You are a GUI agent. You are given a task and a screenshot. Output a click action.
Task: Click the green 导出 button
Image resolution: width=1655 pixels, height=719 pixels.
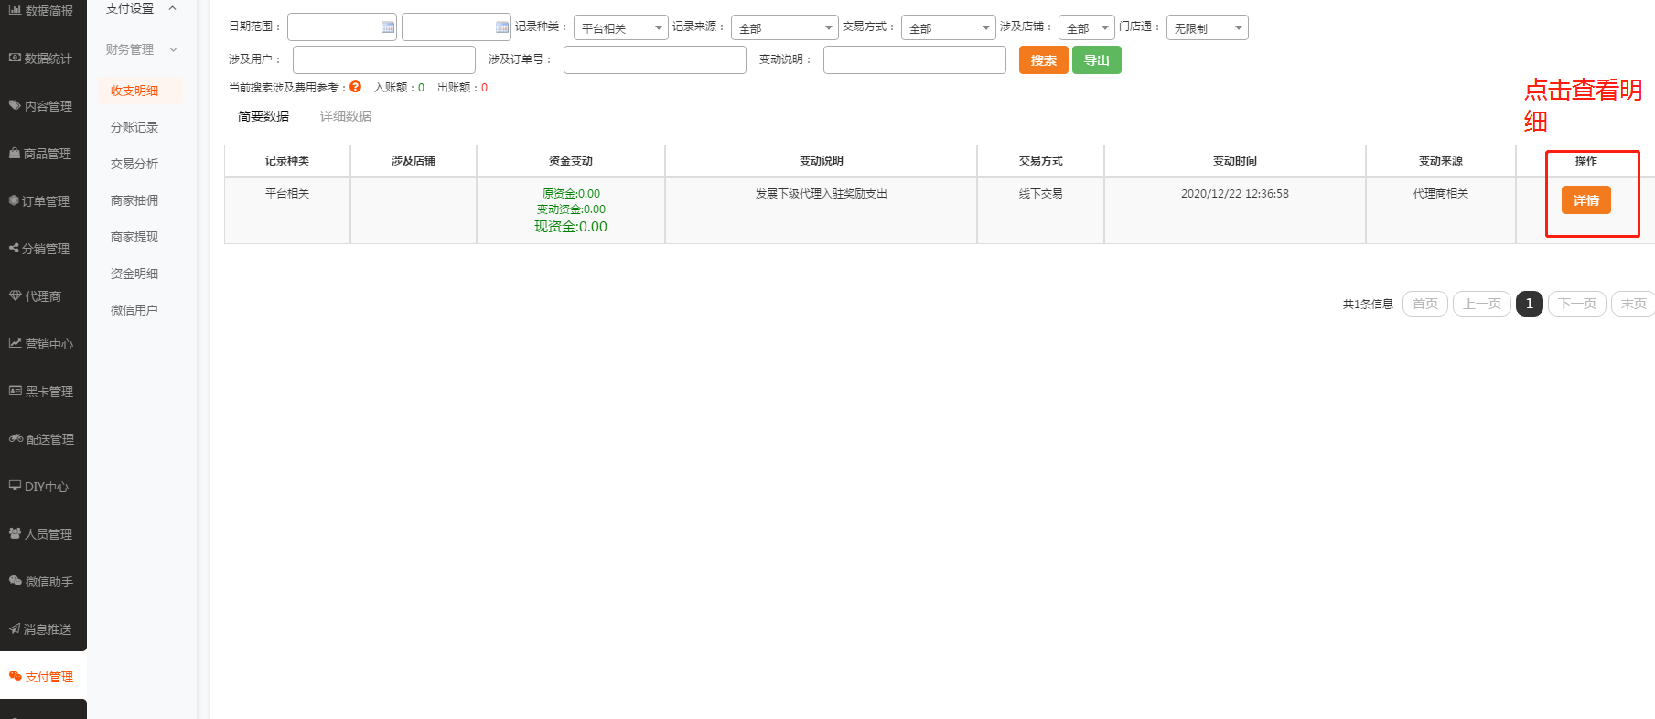pyautogui.click(x=1096, y=60)
